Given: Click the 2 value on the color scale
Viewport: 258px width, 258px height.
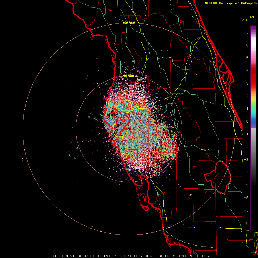Looking at the screenshot, I should pos(247,96).
